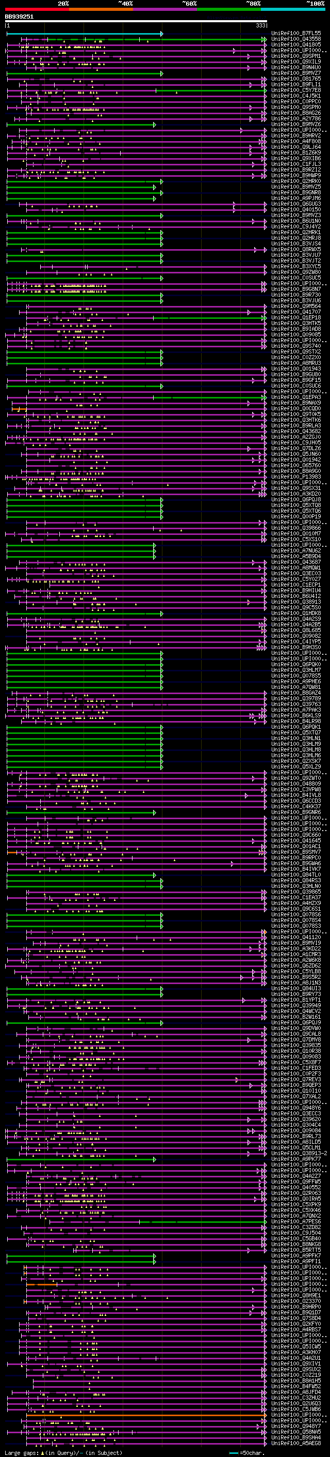Select the UniRef100_Q41805 label
Screen dimensions: 330x1457
296,44
